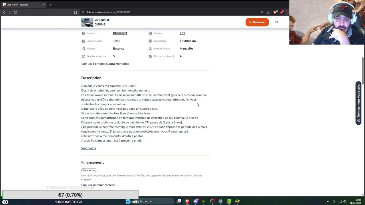Screen dimensions: 365x205
Task: Click the Énergie fuel icon
Action: 84,49
